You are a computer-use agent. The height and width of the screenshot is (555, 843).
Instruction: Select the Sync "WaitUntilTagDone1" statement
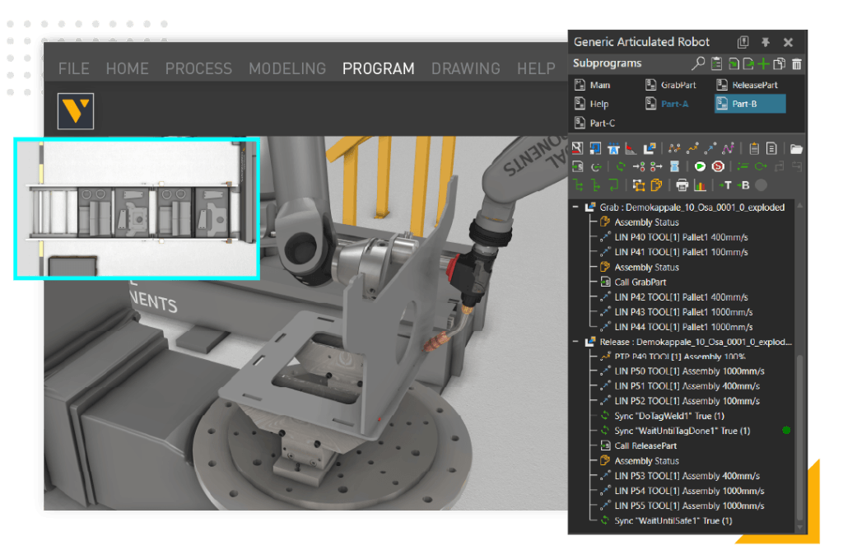(675, 431)
